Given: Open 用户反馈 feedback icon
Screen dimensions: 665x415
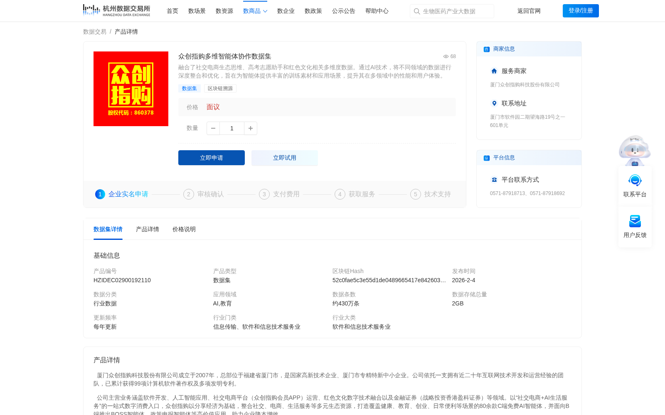Looking at the screenshot, I should [x=635, y=221].
